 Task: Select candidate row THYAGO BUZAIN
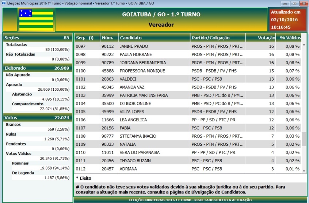click(x=188, y=160)
